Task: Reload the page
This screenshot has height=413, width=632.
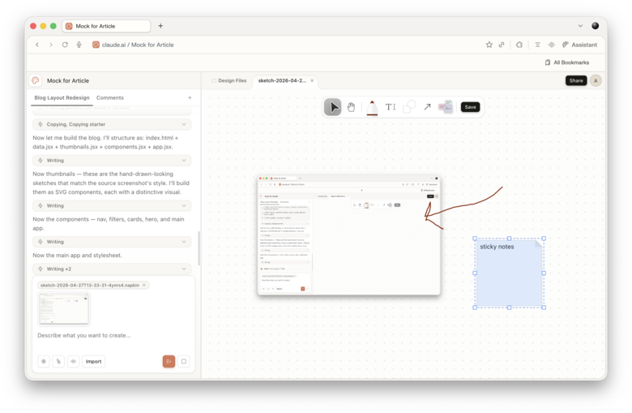Action: point(65,45)
